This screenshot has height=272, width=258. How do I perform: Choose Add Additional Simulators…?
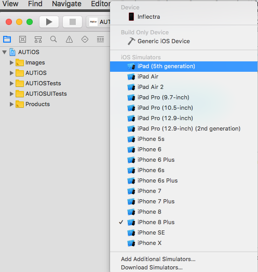(x=158, y=259)
